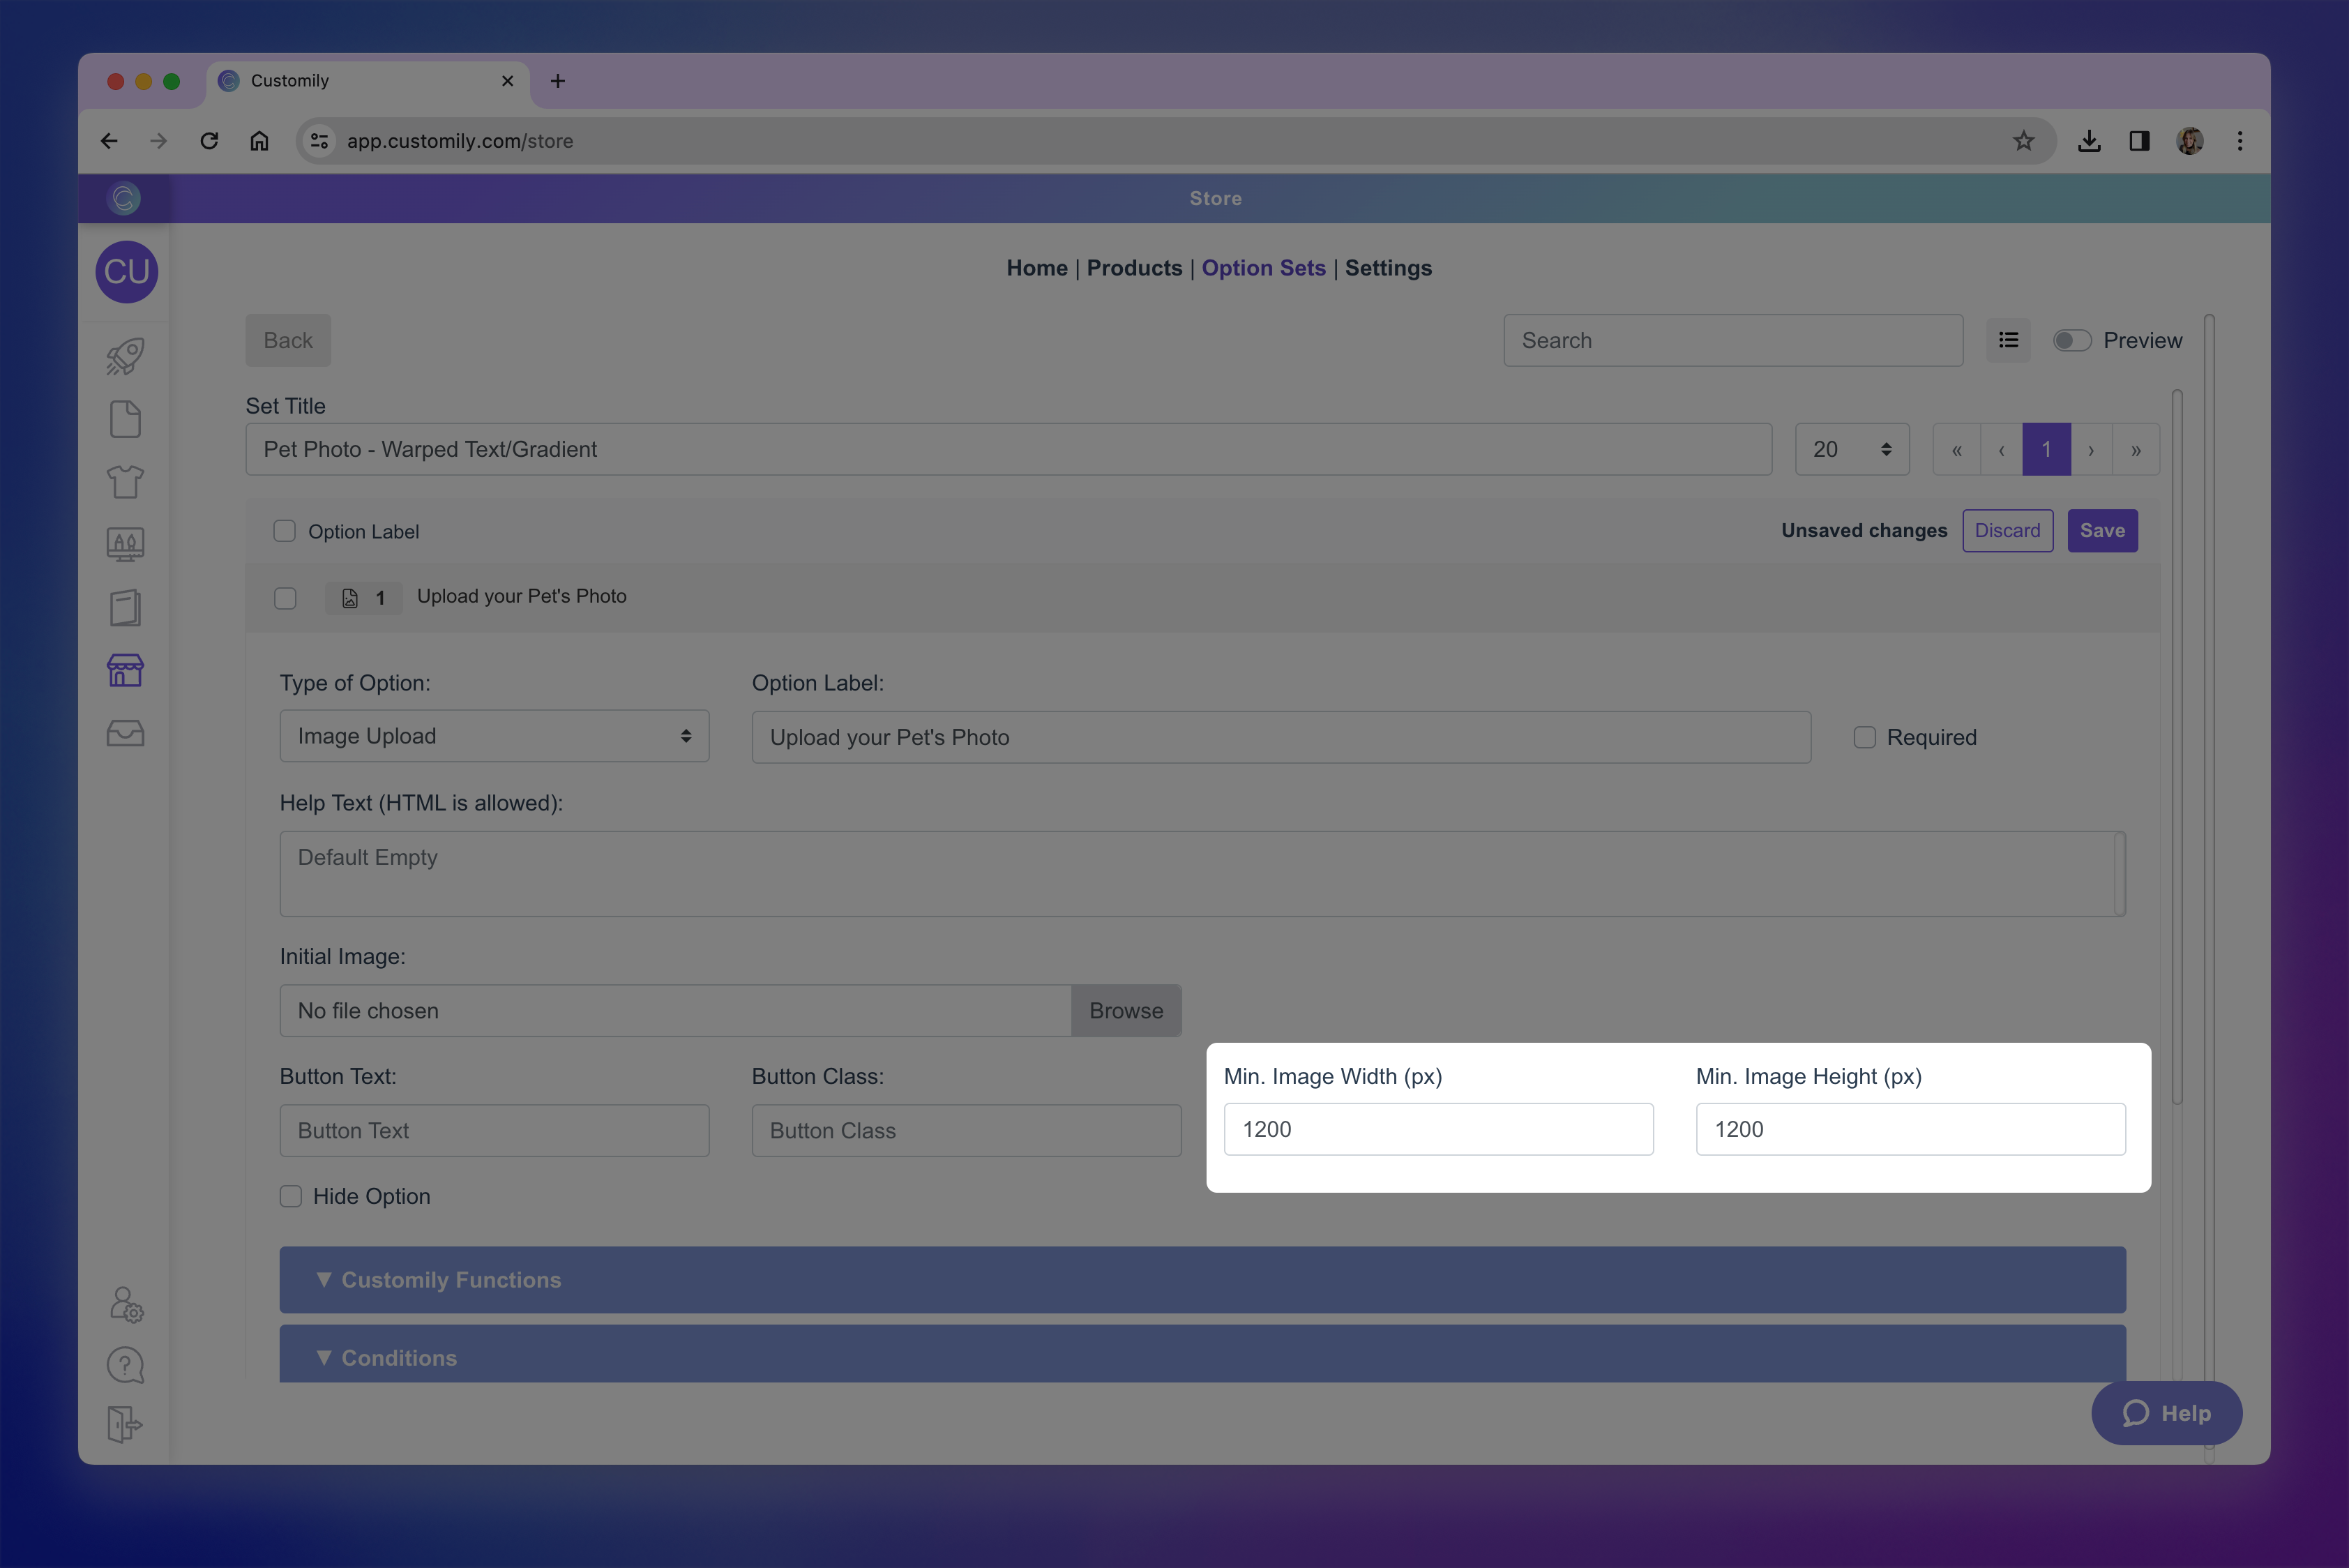The height and width of the screenshot is (1568, 2349).
Task: Click the Discard button
Action: pos(2007,531)
